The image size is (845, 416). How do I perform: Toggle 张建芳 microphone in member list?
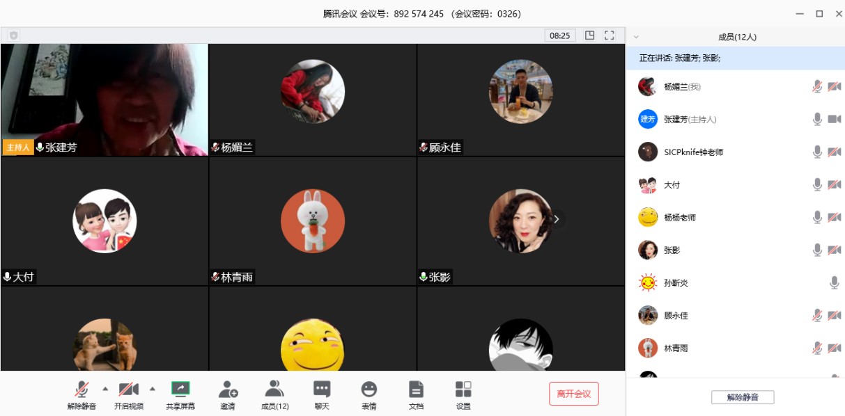tap(817, 120)
